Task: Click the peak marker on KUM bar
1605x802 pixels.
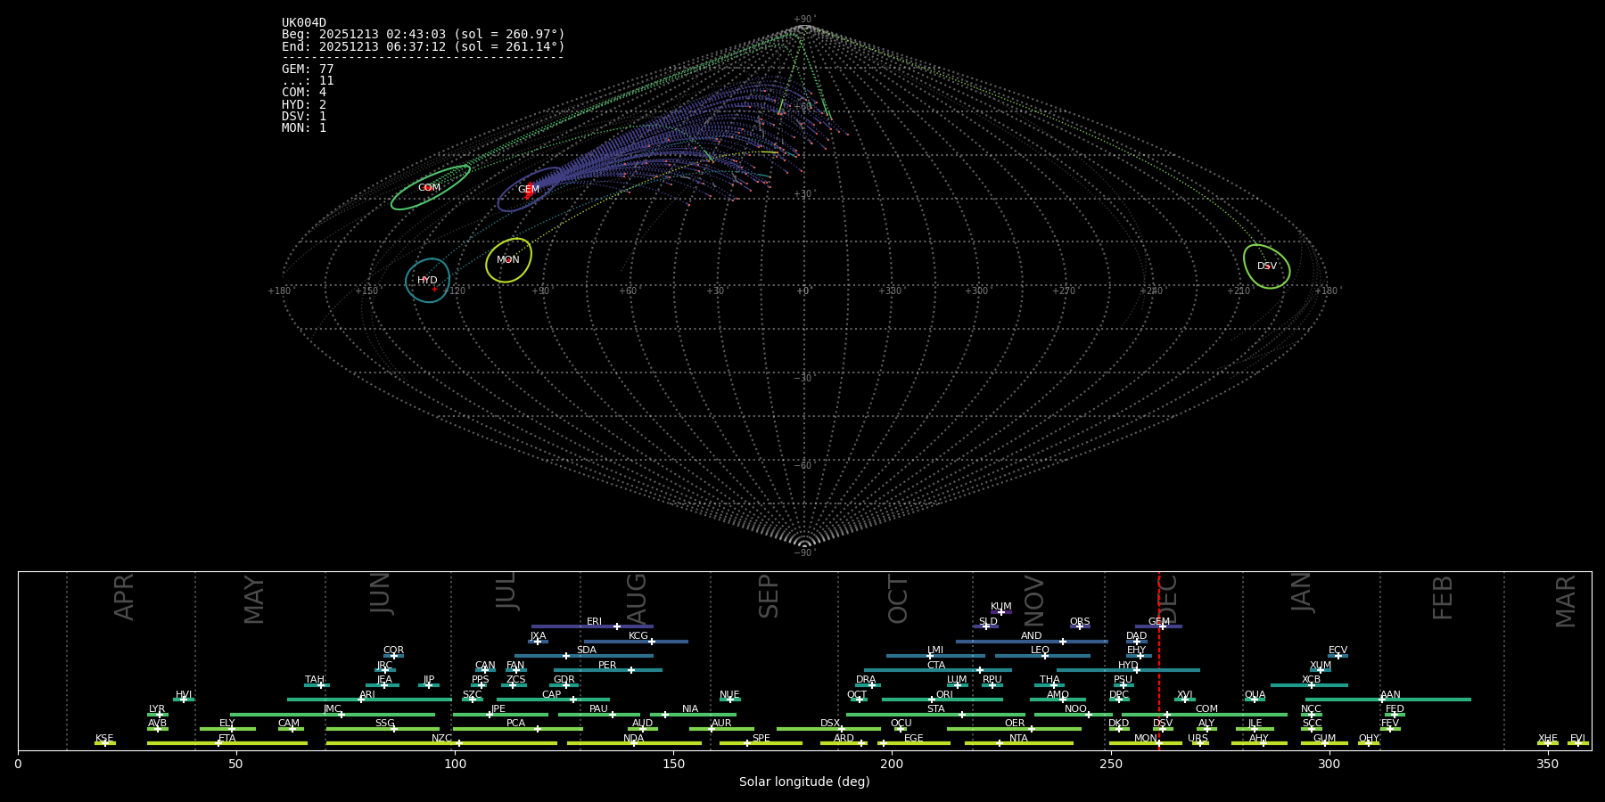Action: (1000, 612)
